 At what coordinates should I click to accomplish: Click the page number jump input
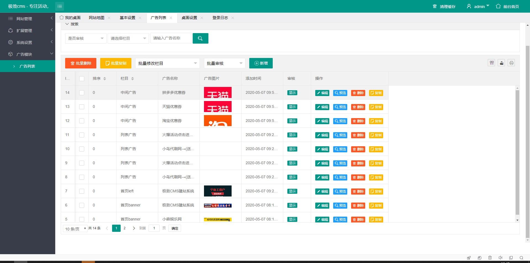(x=154, y=228)
